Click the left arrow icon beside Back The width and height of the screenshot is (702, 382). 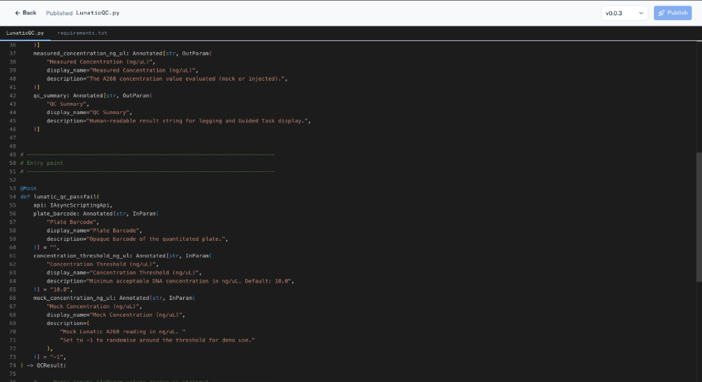17,13
